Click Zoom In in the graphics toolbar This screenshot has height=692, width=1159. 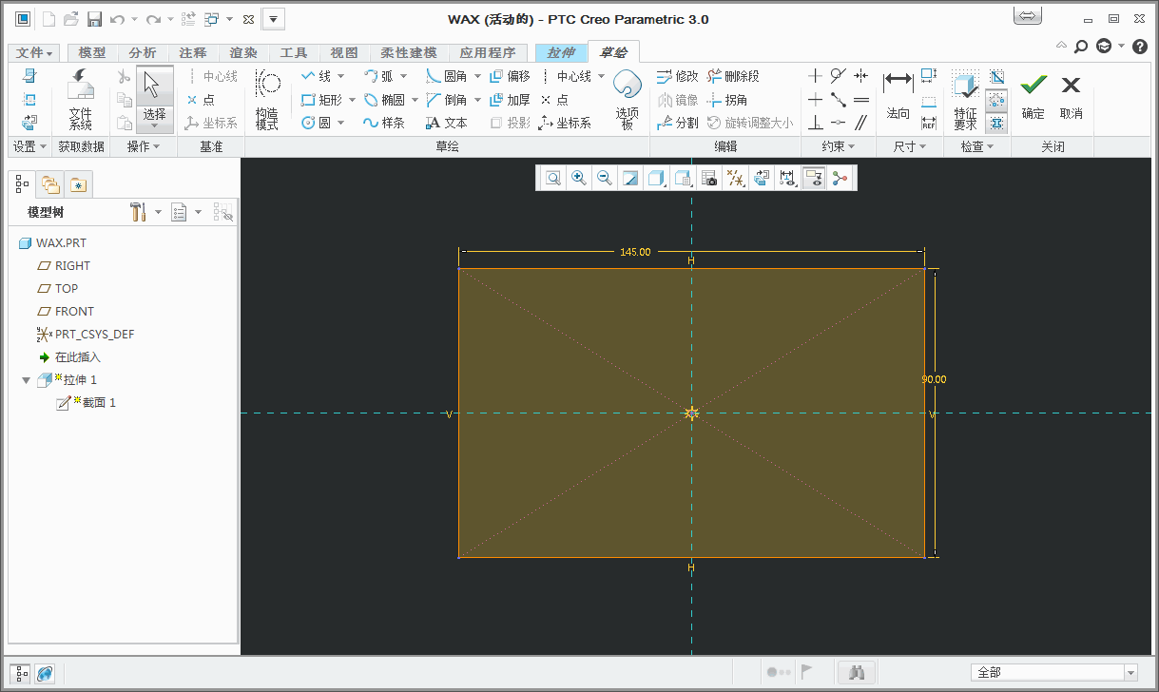(x=578, y=178)
